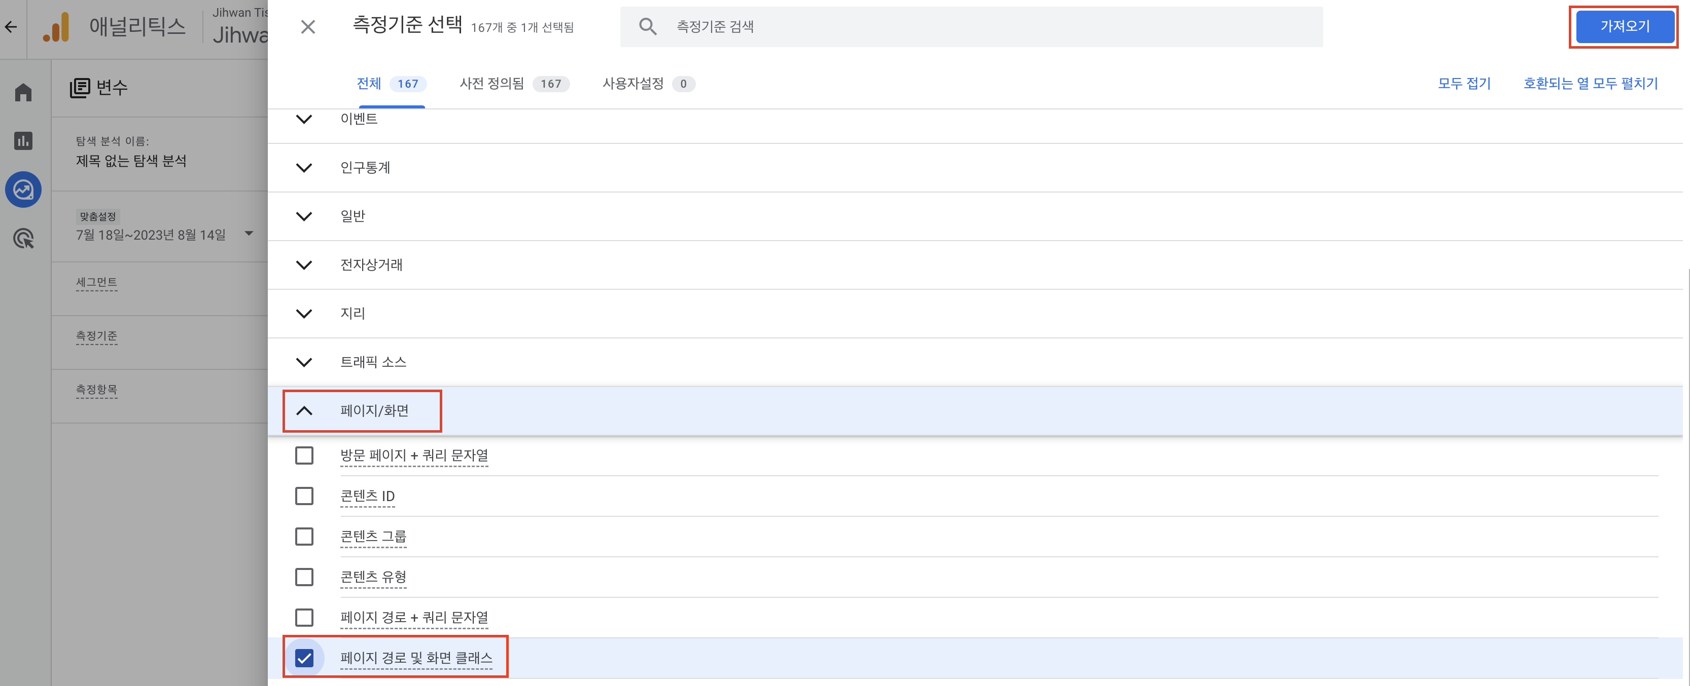
Task: Select the Explore icon in sidebar
Action: point(24,190)
